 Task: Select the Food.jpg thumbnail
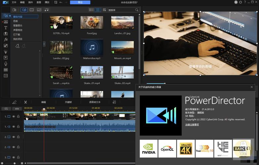(92, 22)
